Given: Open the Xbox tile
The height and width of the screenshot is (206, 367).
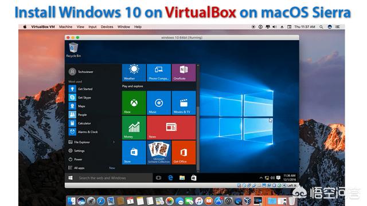Looking at the screenshot, I should (x=134, y=103).
